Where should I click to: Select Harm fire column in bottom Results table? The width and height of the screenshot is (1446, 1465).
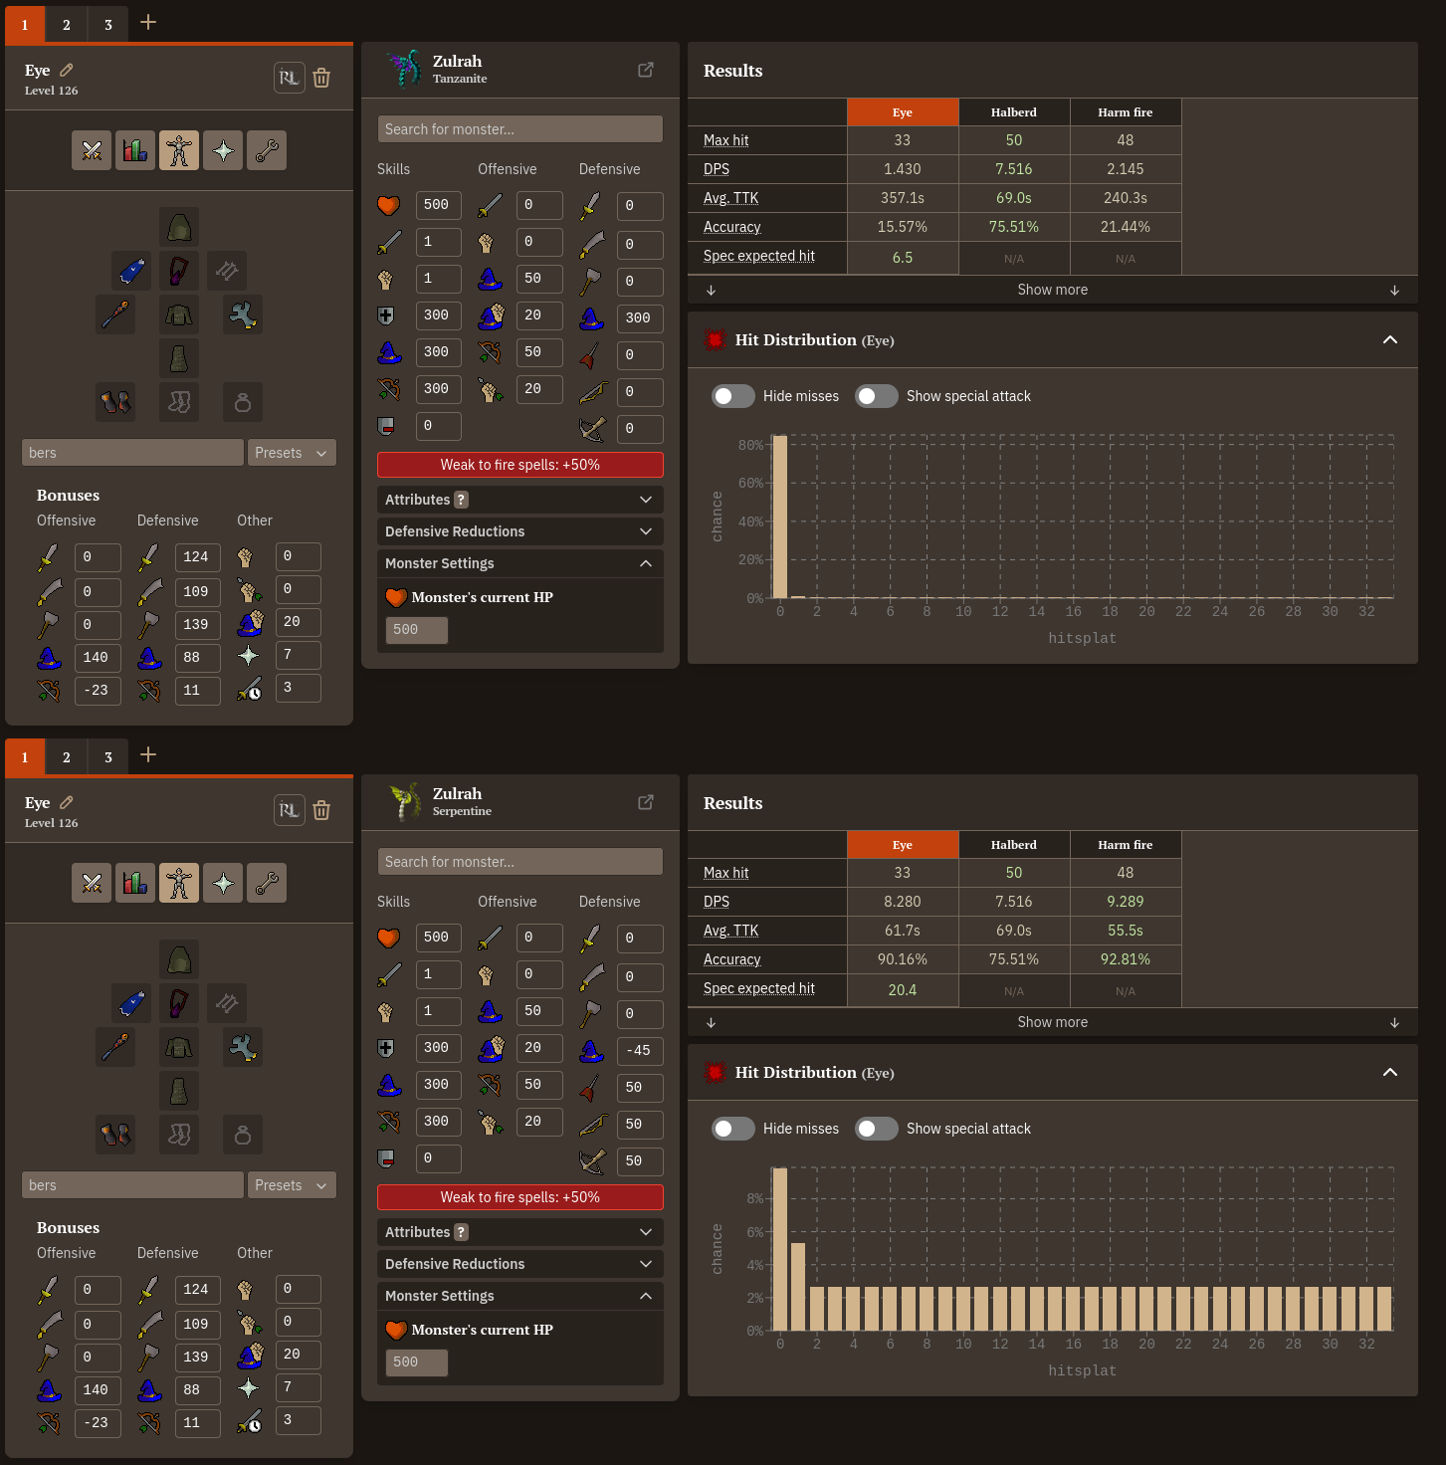coord(1126,845)
